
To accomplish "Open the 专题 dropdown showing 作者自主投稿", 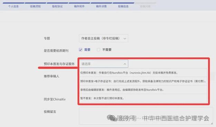I will [x=104, y=38].
